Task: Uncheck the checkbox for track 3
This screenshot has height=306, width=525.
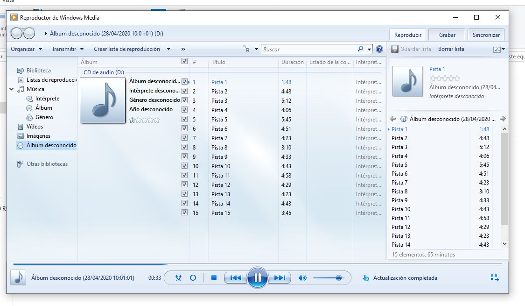Action: (184, 100)
